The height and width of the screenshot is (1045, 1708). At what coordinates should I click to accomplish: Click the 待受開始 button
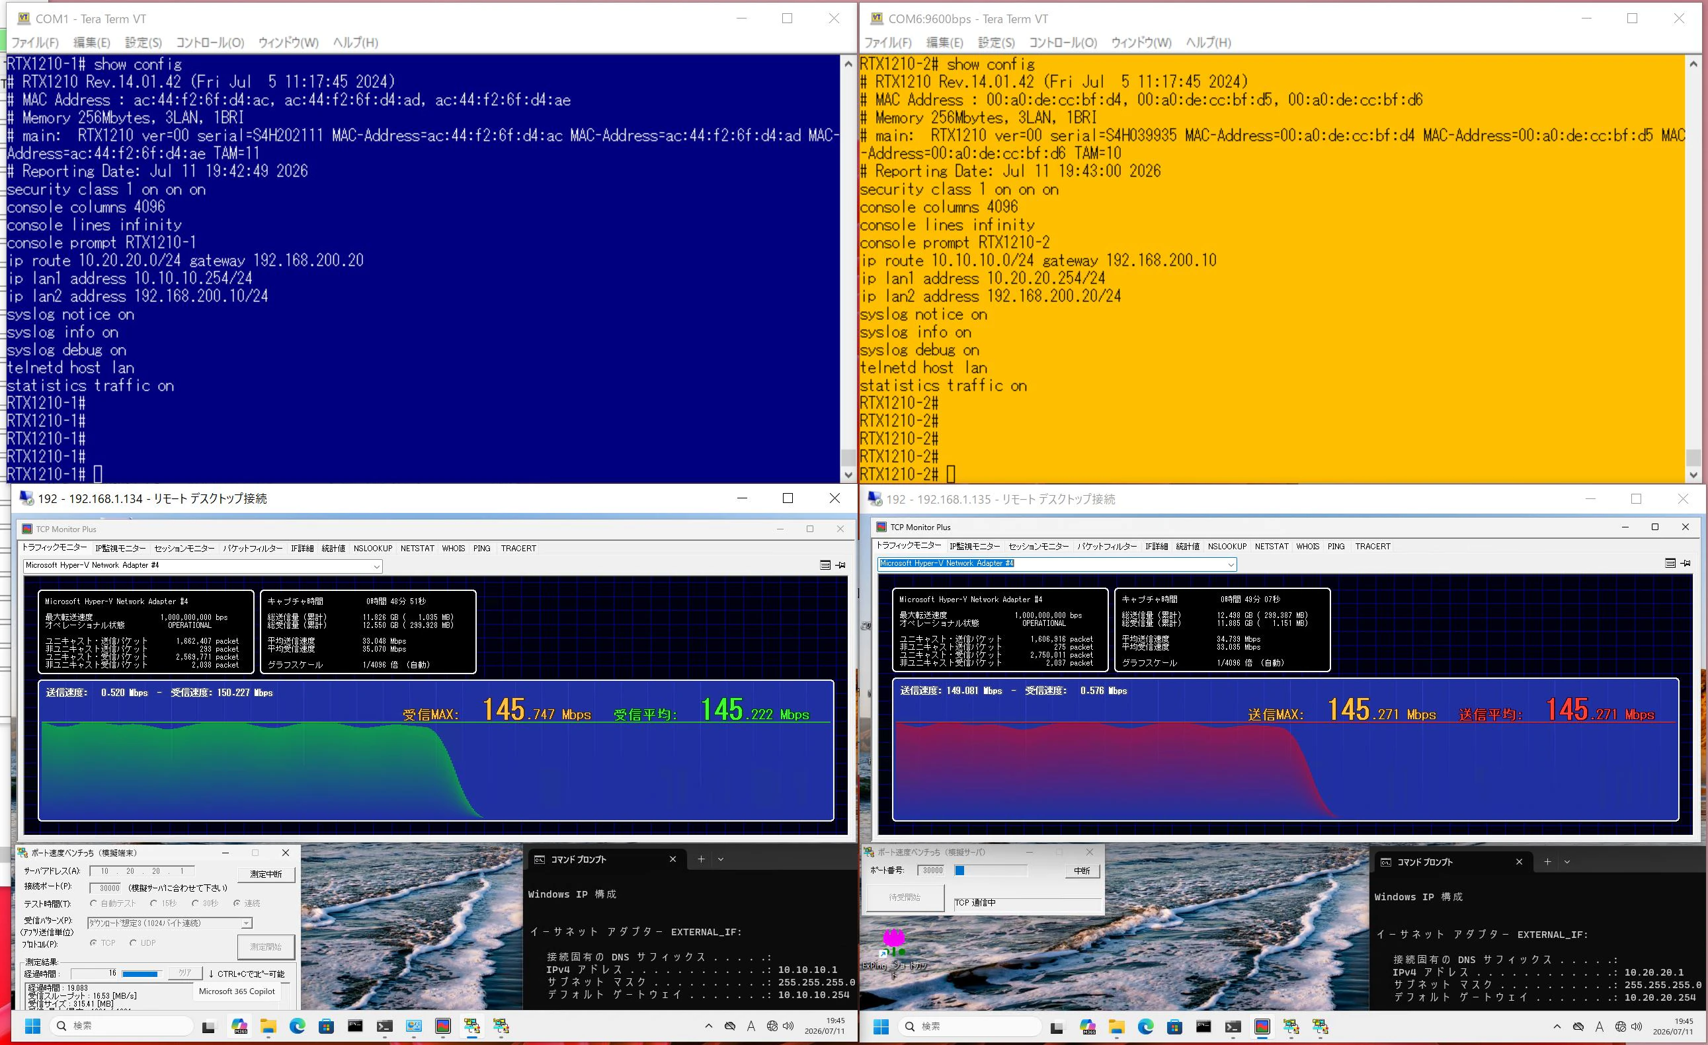[905, 898]
